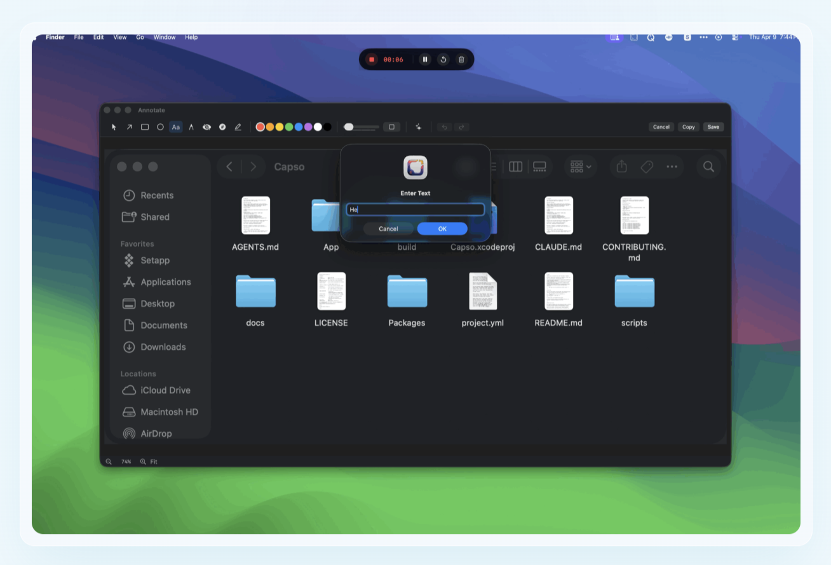Click the Fit zoom button
This screenshot has height=565, width=831.
(x=154, y=461)
